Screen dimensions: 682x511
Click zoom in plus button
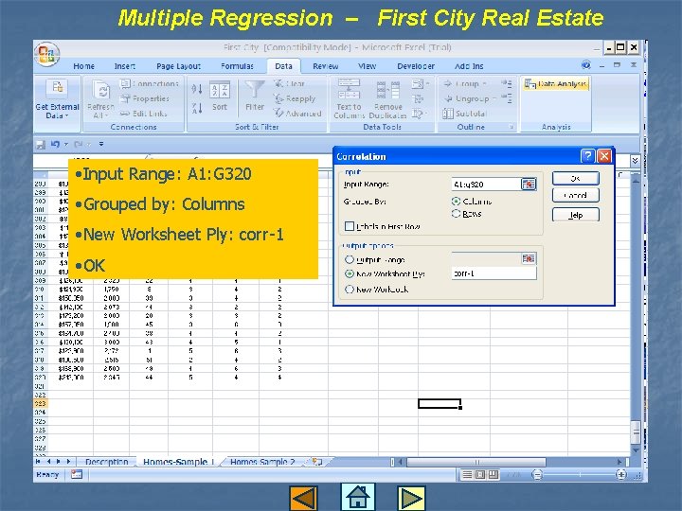(621, 474)
